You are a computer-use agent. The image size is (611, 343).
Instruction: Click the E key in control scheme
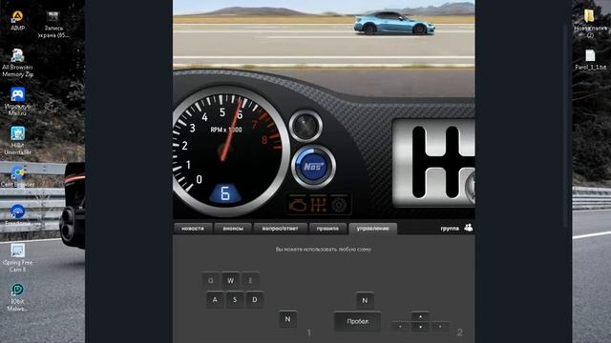250,280
